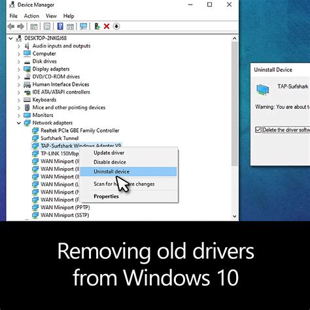Select WAN Miniport (SSTP)

65,215
